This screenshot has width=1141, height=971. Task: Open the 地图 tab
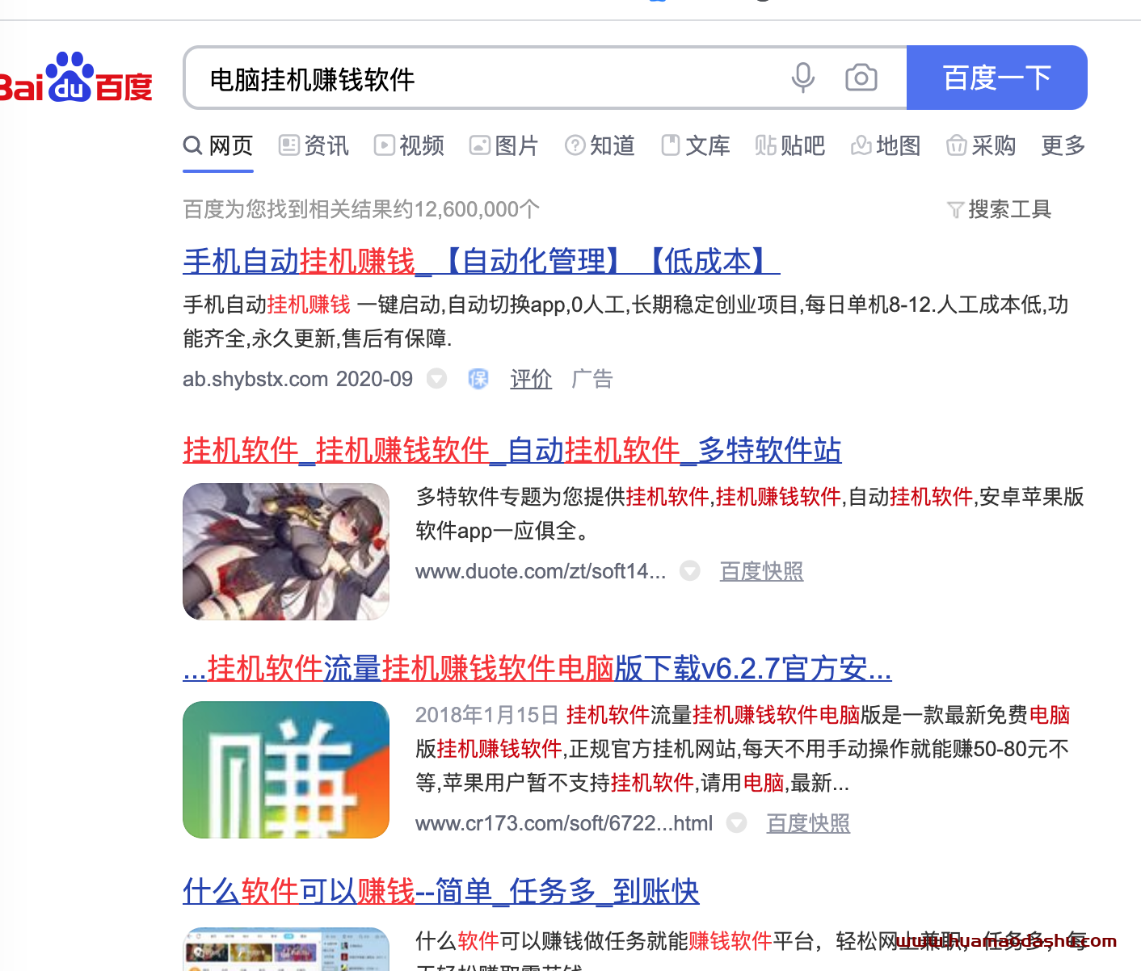click(886, 145)
